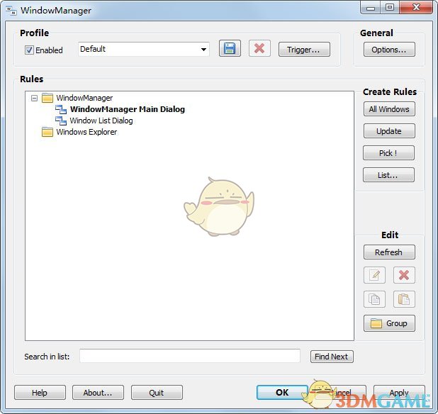Select the Windows Explorer group
The width and height of the screenshot is (438, 414).
(x=86, y=132)
